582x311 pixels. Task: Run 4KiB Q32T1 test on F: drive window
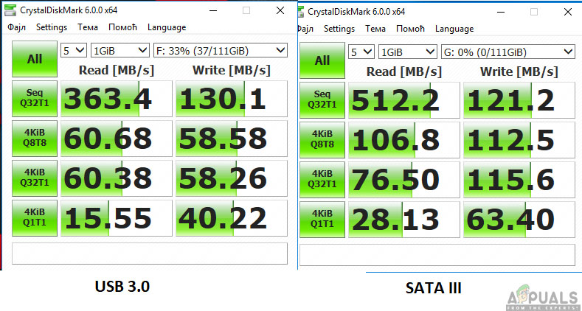(35, 178)
